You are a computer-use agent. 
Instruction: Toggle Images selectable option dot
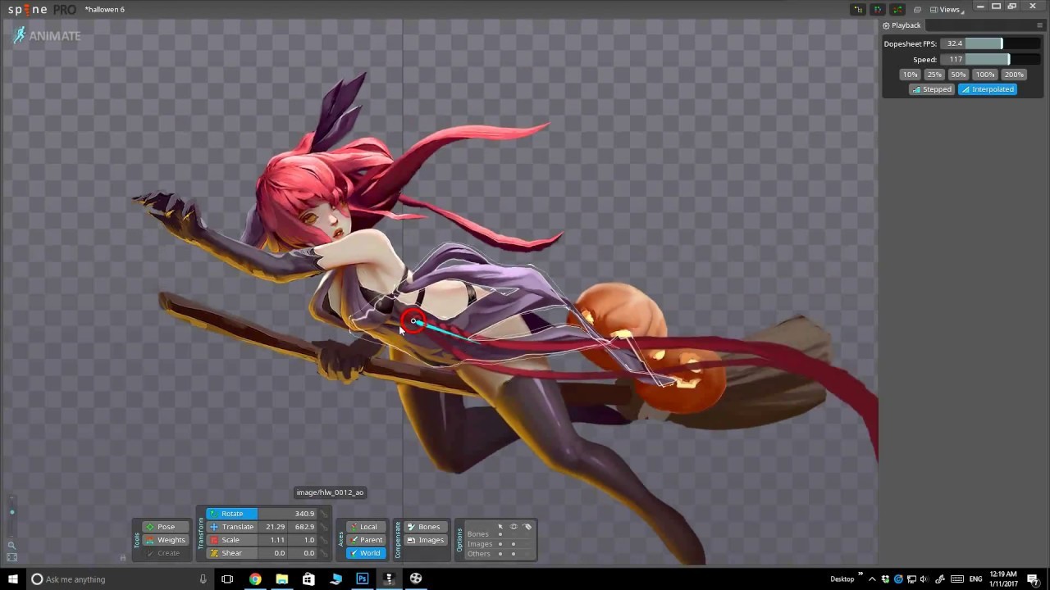point(500,544)
